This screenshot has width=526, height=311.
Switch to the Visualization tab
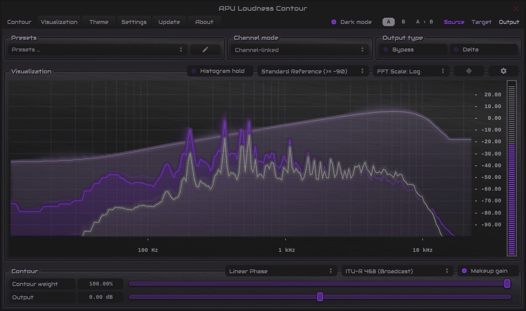pos(59,22)
